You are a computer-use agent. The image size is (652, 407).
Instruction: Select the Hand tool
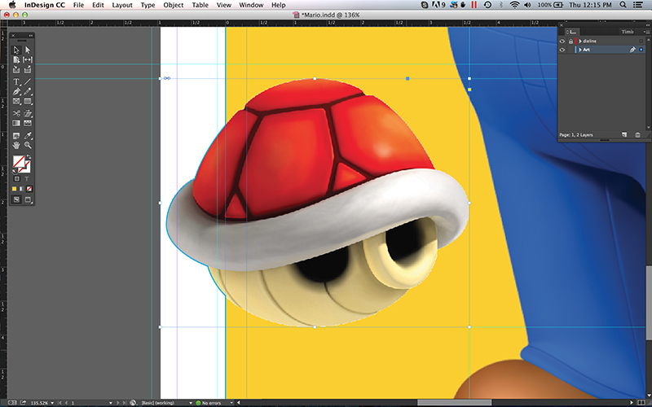16,146
